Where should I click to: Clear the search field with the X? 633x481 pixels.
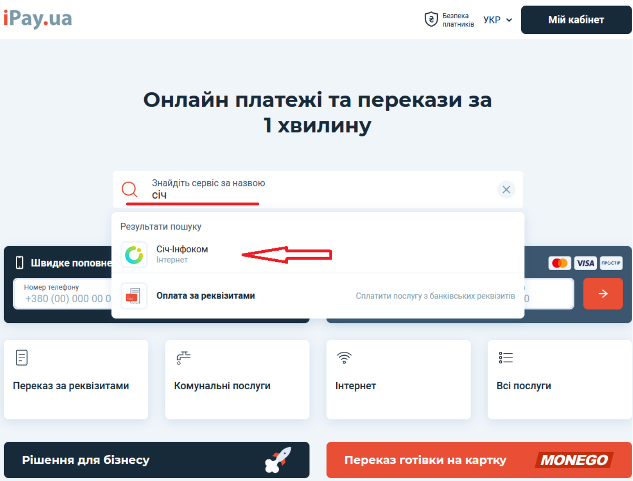coord(506,190)
